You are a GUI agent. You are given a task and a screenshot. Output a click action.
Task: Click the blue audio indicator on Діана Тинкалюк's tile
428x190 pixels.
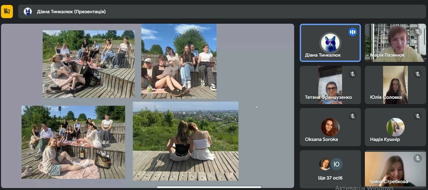click(352, 32)
